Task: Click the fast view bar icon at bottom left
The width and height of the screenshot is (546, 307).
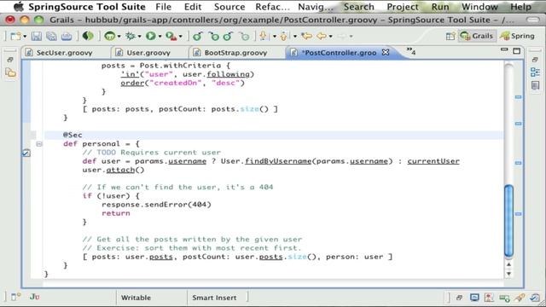Action: [x=15, y=297]
